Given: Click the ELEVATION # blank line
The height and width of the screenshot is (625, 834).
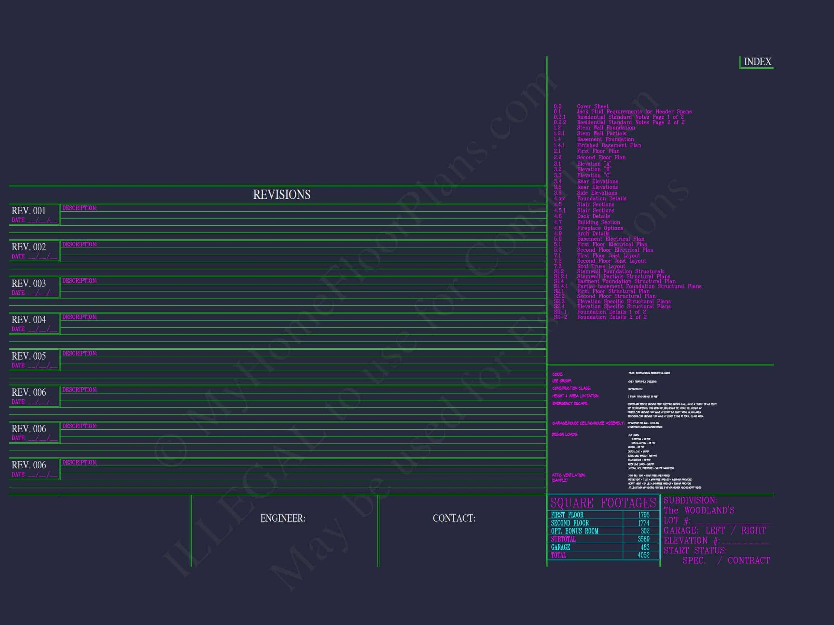Looking at the screenshot, I should (746, 542).
